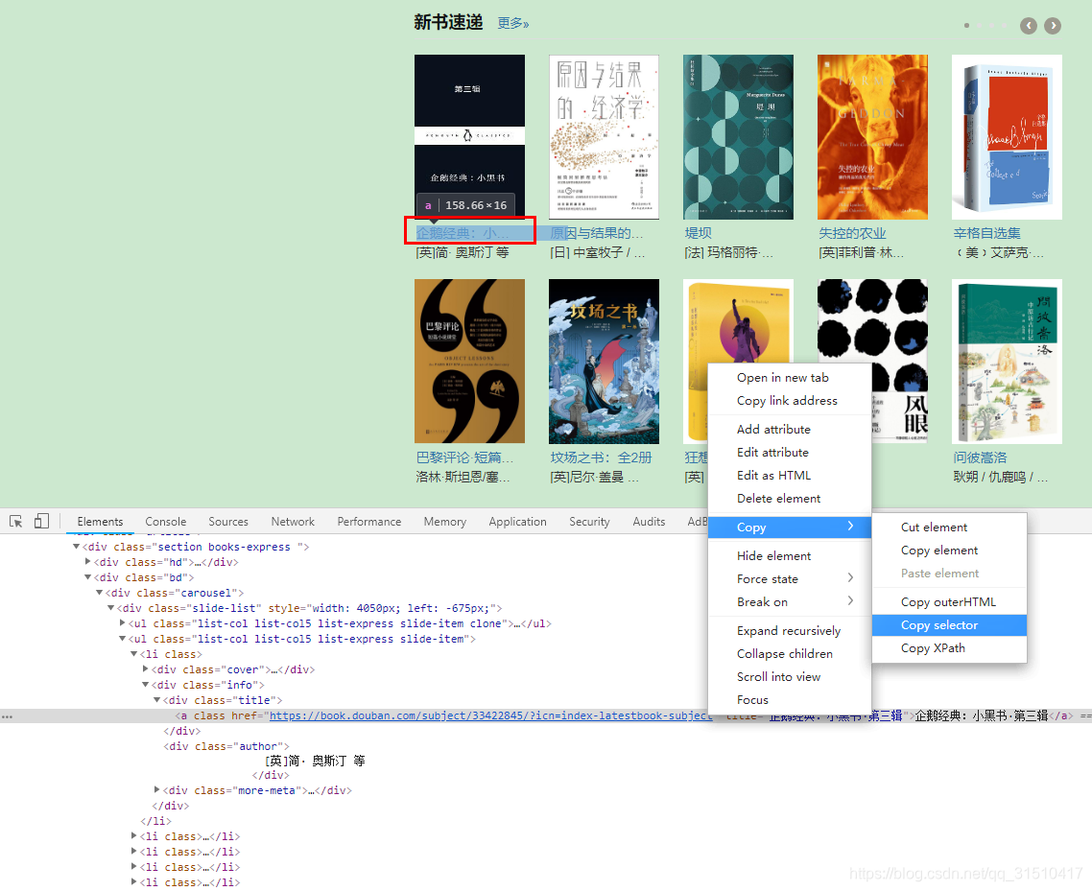Switch to the Sources tab
The width and height of the screenshot is (1092, 891).
(228, 522)
